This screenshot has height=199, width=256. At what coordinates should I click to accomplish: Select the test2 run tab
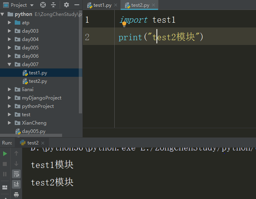[33, 142]
